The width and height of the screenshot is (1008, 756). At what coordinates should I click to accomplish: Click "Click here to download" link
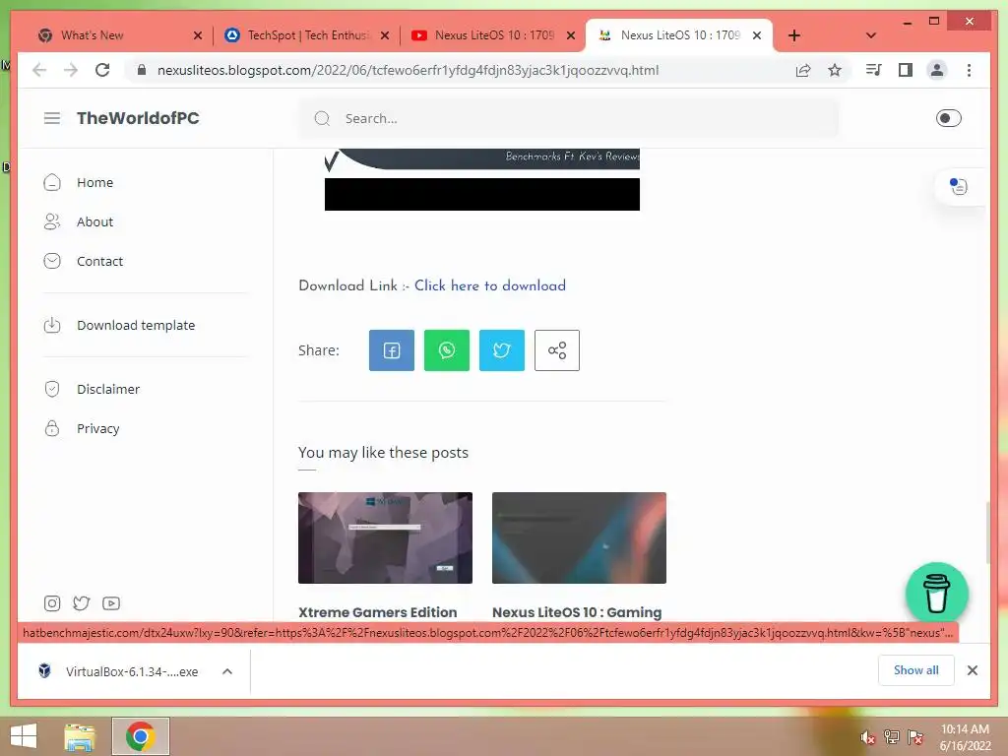tap(490, 285)
